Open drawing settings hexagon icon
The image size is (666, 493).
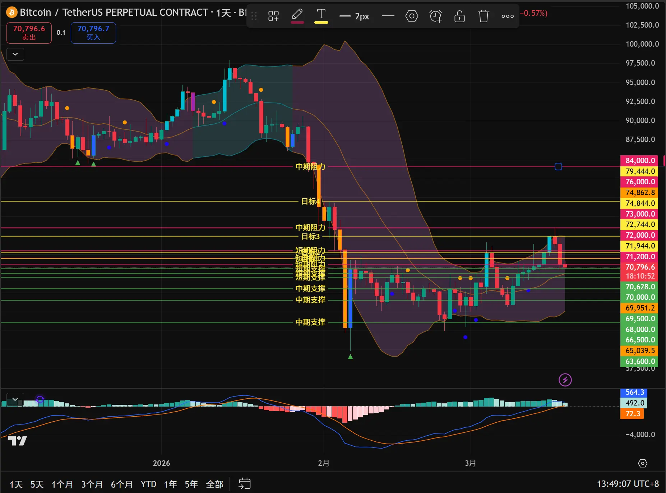pos(412,16)
